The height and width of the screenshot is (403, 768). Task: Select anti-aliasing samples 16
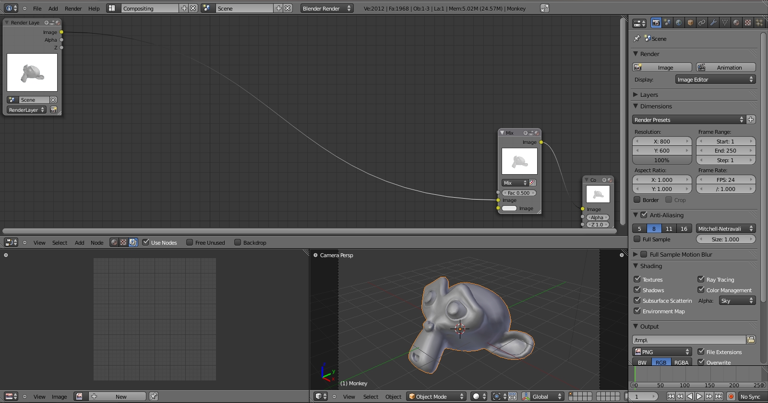tap(684, 228)
